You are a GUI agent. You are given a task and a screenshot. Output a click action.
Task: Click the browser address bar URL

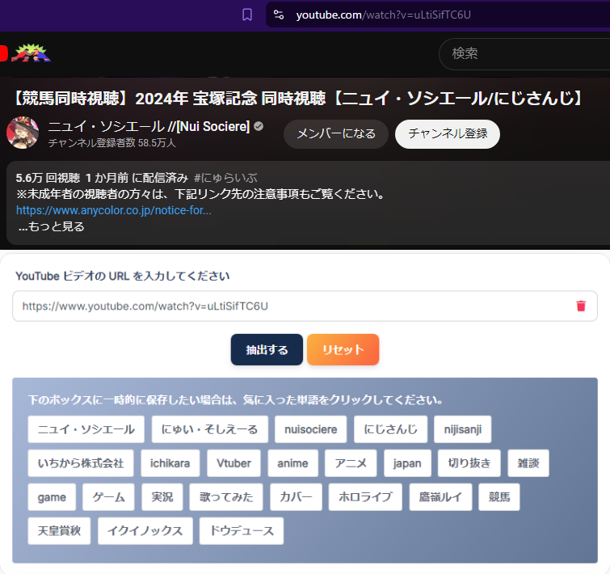383,15
